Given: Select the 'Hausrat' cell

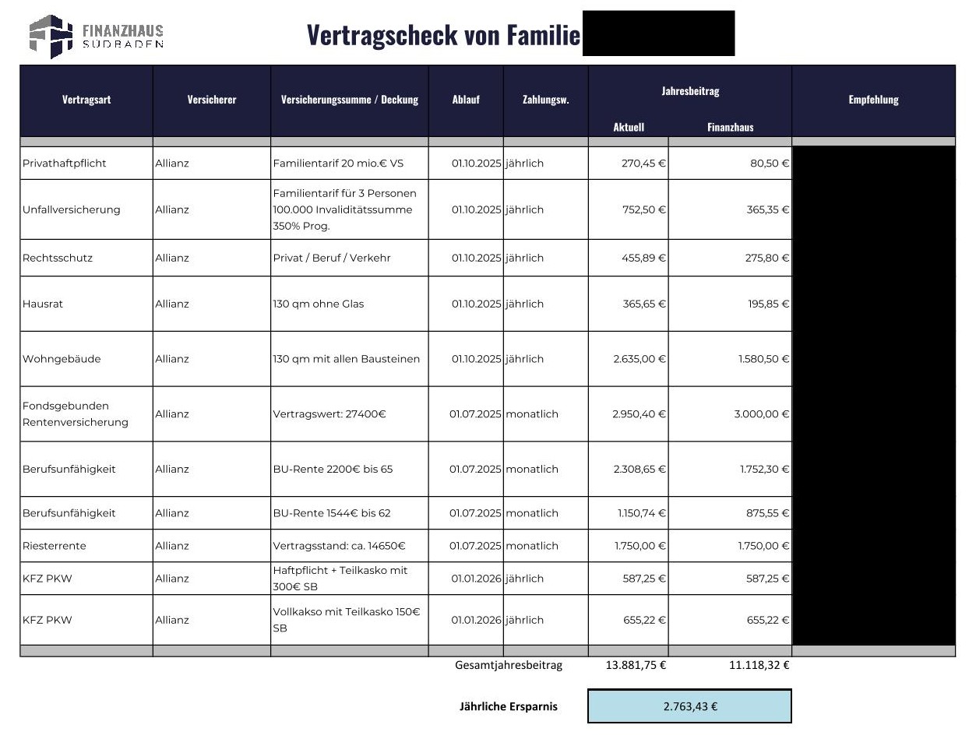Looking at the screenshot, I should coord(86,304).
